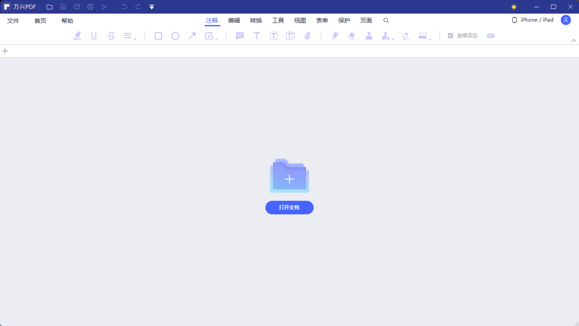Click the redo arrow

pos(138,7)
